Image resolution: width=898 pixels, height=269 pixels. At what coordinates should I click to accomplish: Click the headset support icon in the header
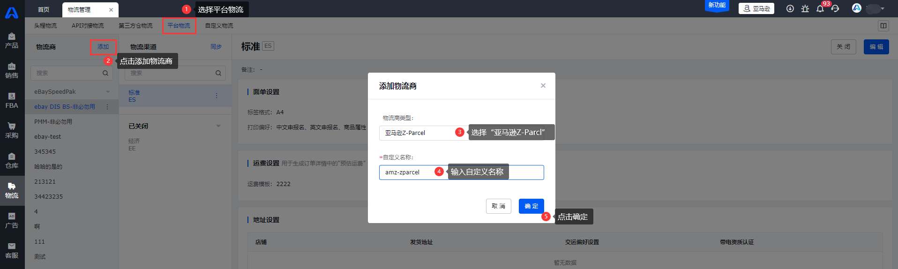click(835, 8)
